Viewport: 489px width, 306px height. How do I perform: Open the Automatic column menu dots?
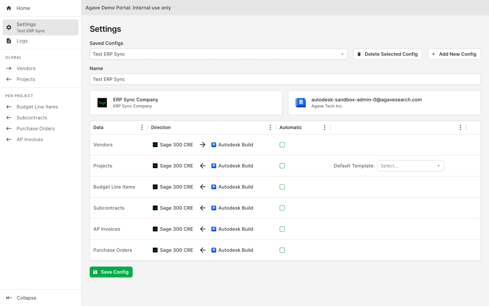click(x=325, y=127)
